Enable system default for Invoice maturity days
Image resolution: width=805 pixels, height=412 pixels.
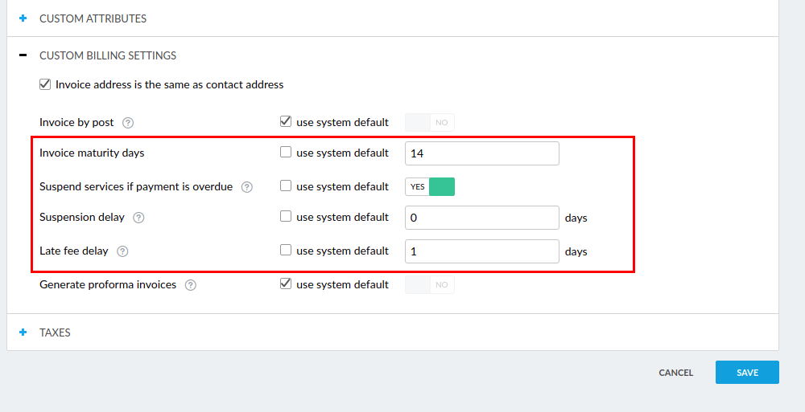click(285, 153)
